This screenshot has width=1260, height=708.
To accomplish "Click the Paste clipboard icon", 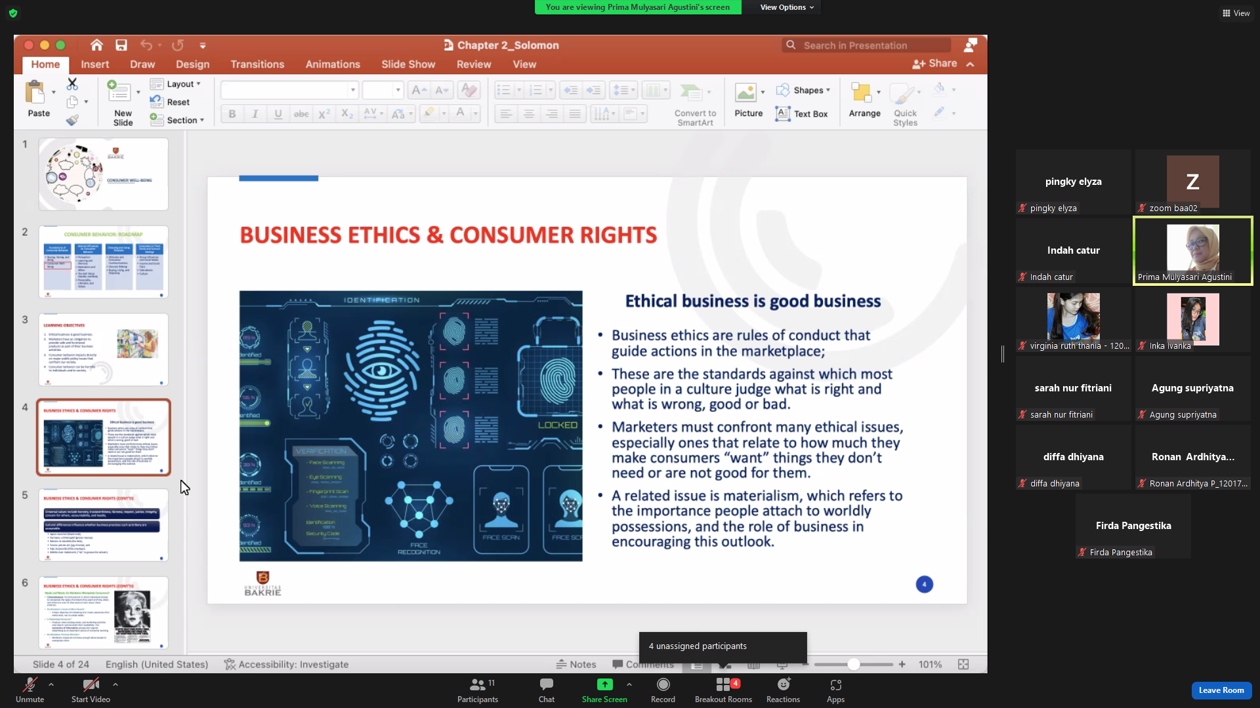I will click(x=35, y=92).
